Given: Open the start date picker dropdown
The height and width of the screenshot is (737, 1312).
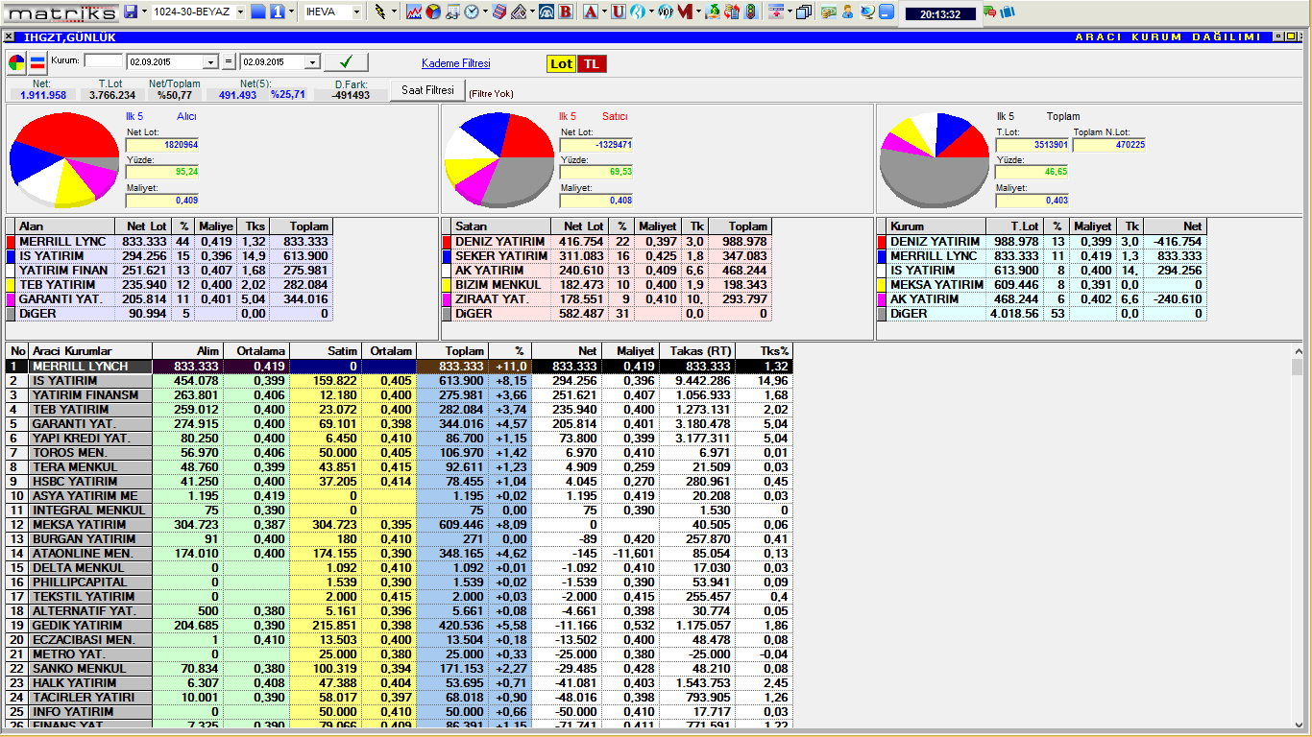Looking at the screenshot, I should [211, 62].
